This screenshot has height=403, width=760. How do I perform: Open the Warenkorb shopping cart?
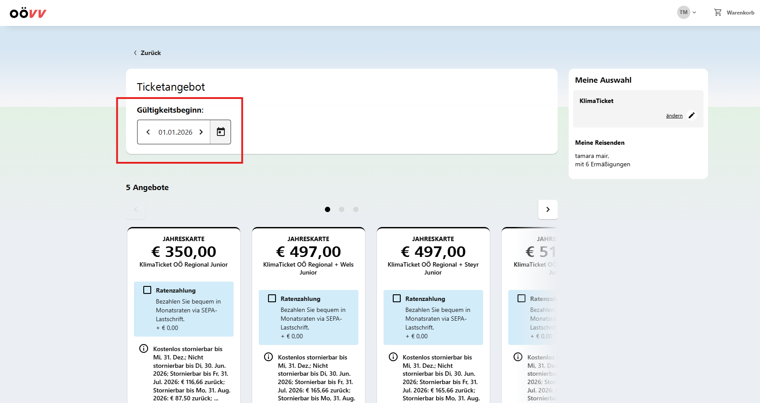point(734,13)
